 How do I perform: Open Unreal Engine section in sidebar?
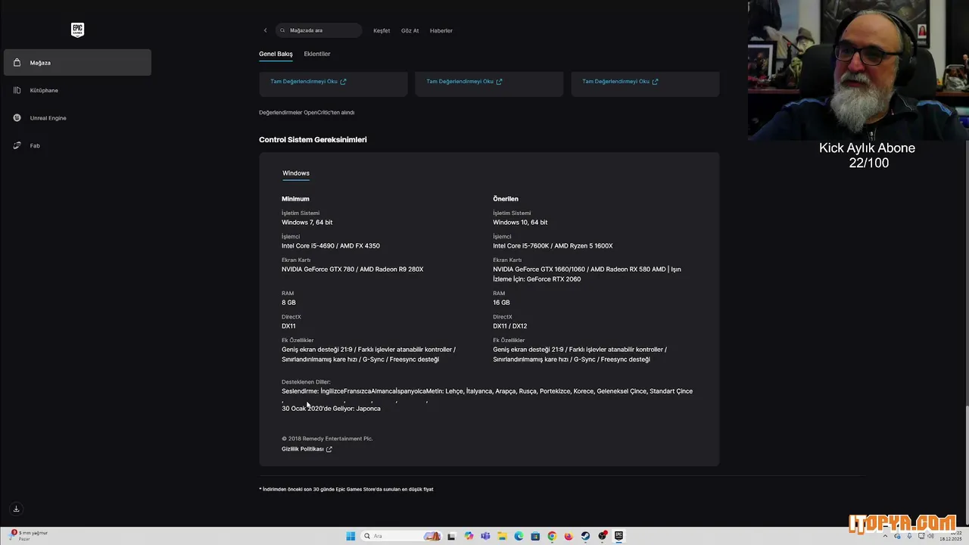pos(77,118)
